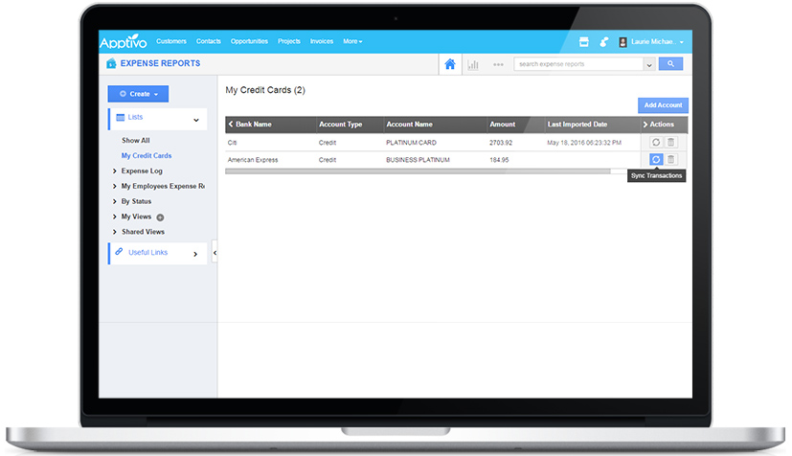Screen dimensions: 792x456
Task: Open the store icon in top bar
Action: click(x=582, y=42)
